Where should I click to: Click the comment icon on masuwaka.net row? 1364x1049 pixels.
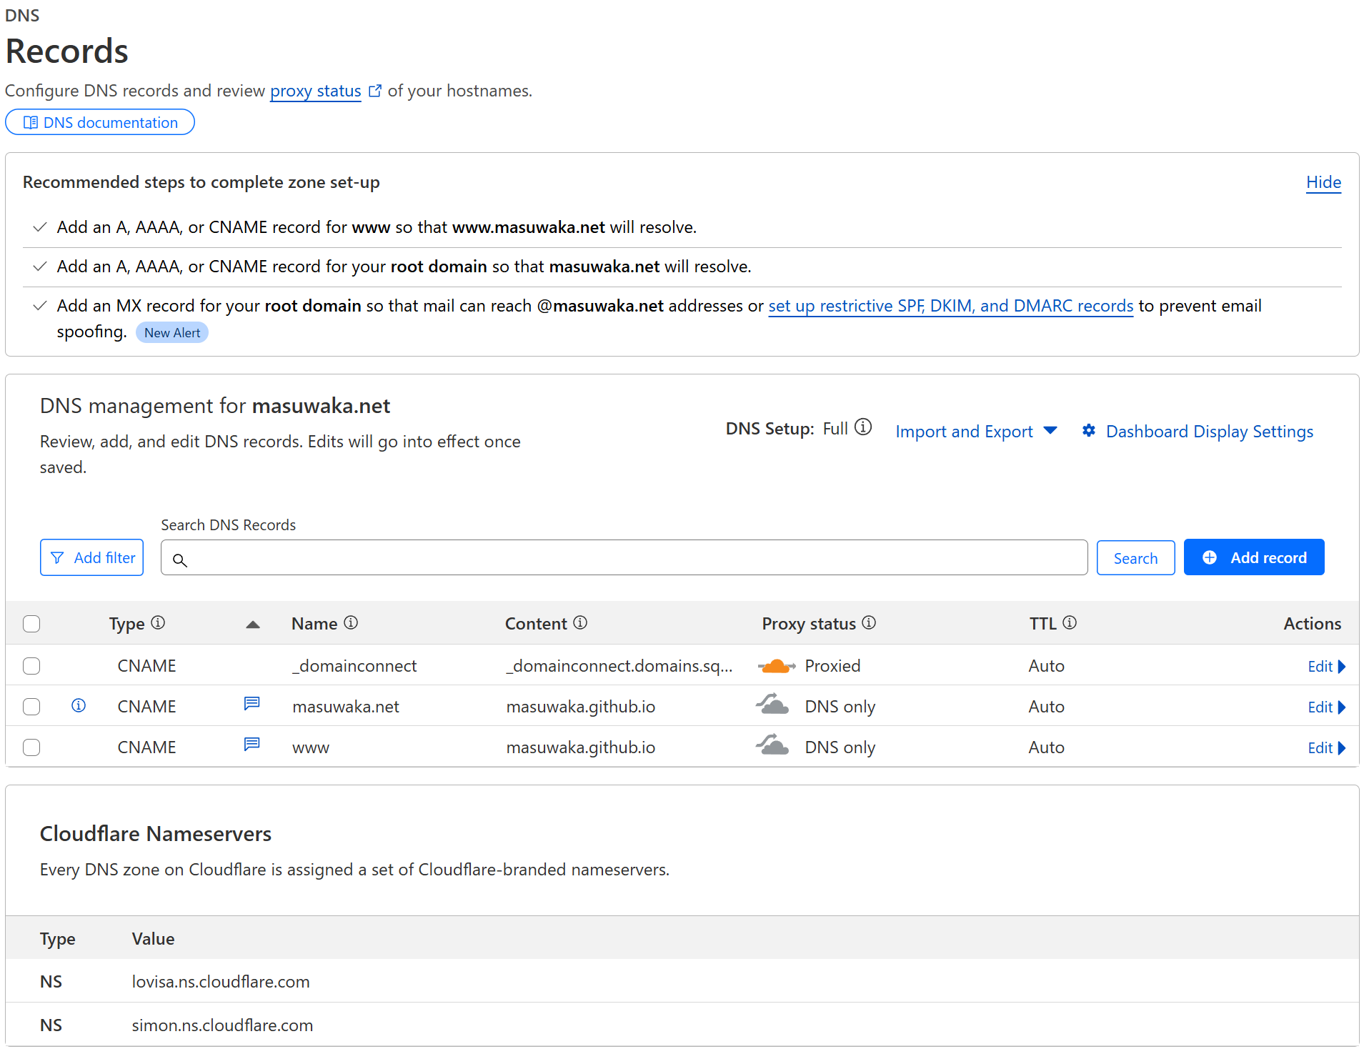[252, 704]
